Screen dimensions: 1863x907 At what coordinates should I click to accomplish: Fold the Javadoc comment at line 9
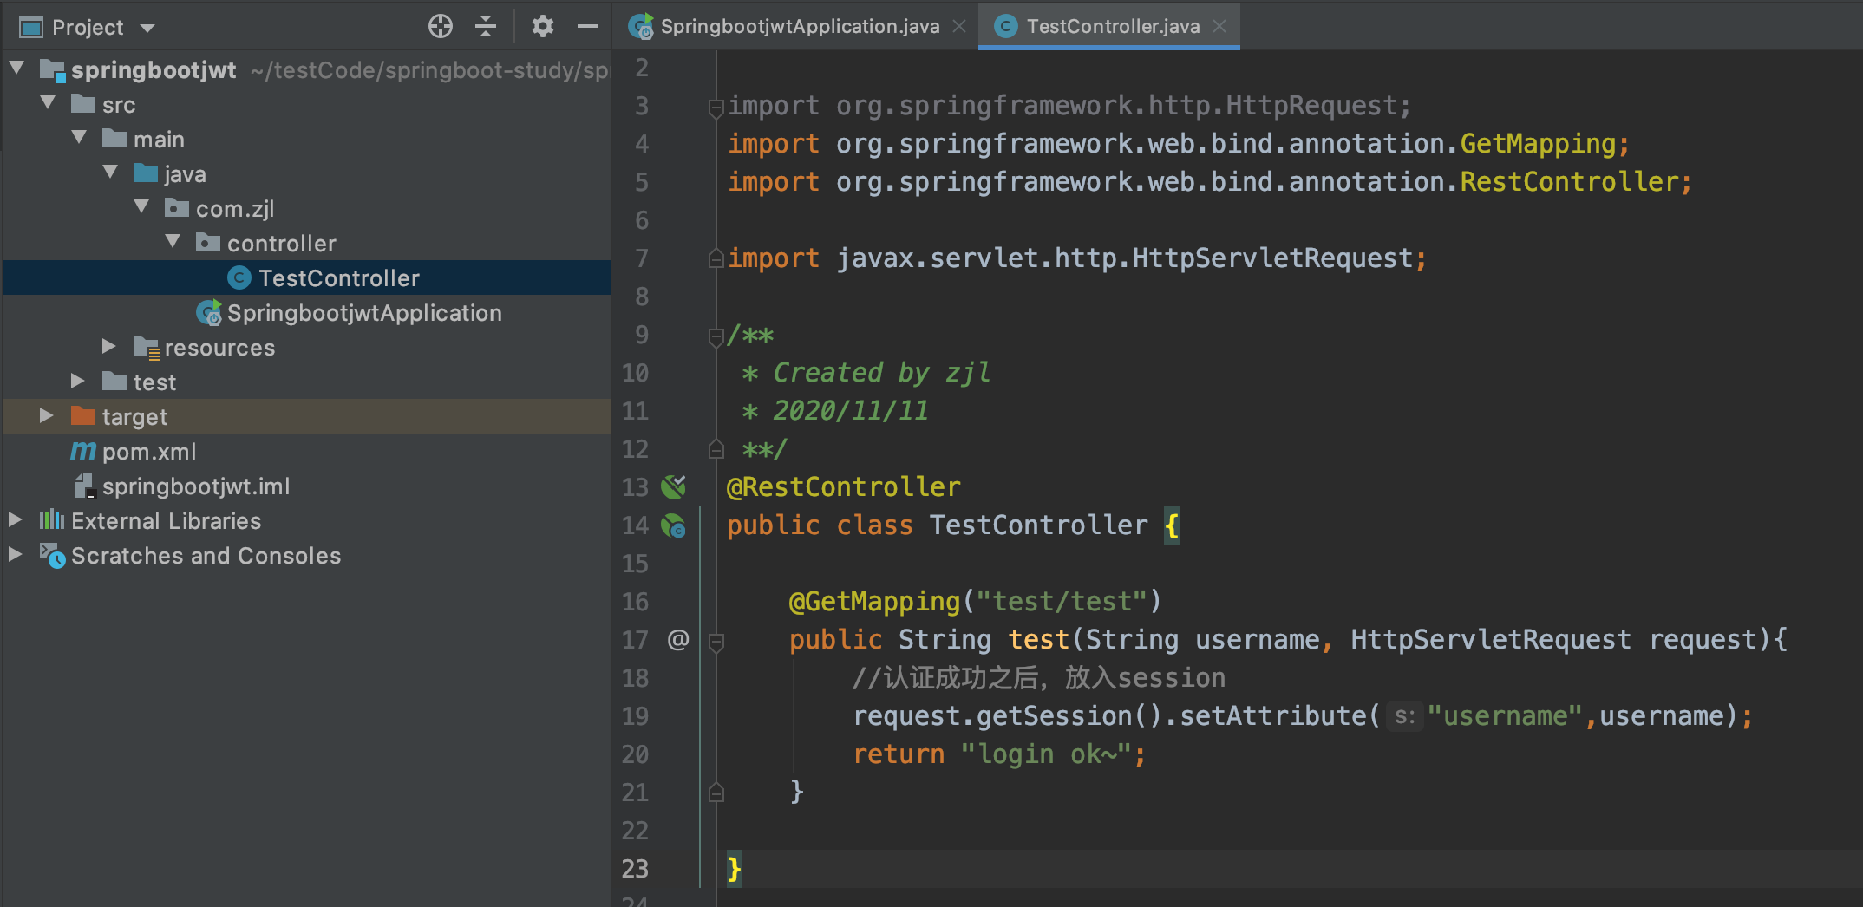(x=716, y=336)
